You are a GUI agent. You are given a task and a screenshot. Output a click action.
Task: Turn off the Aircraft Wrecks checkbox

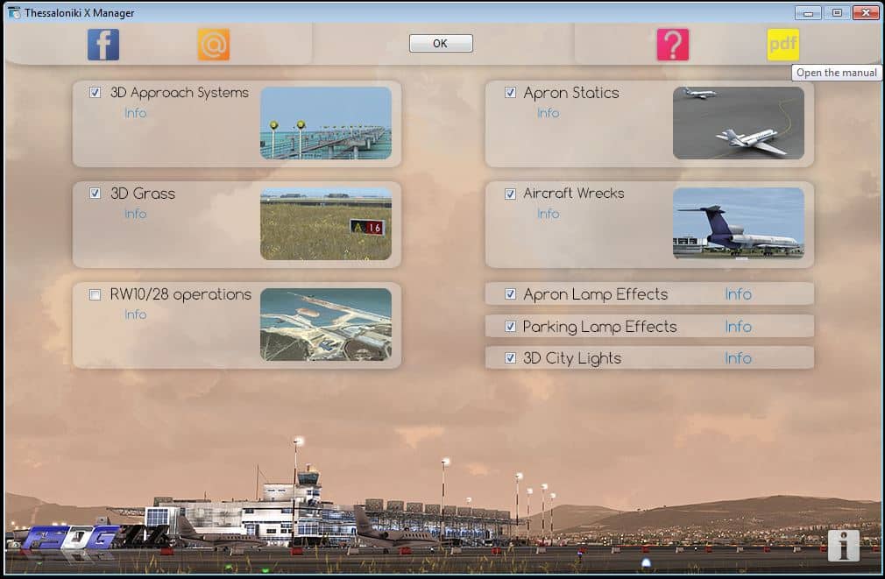click(x=510, y=194)
